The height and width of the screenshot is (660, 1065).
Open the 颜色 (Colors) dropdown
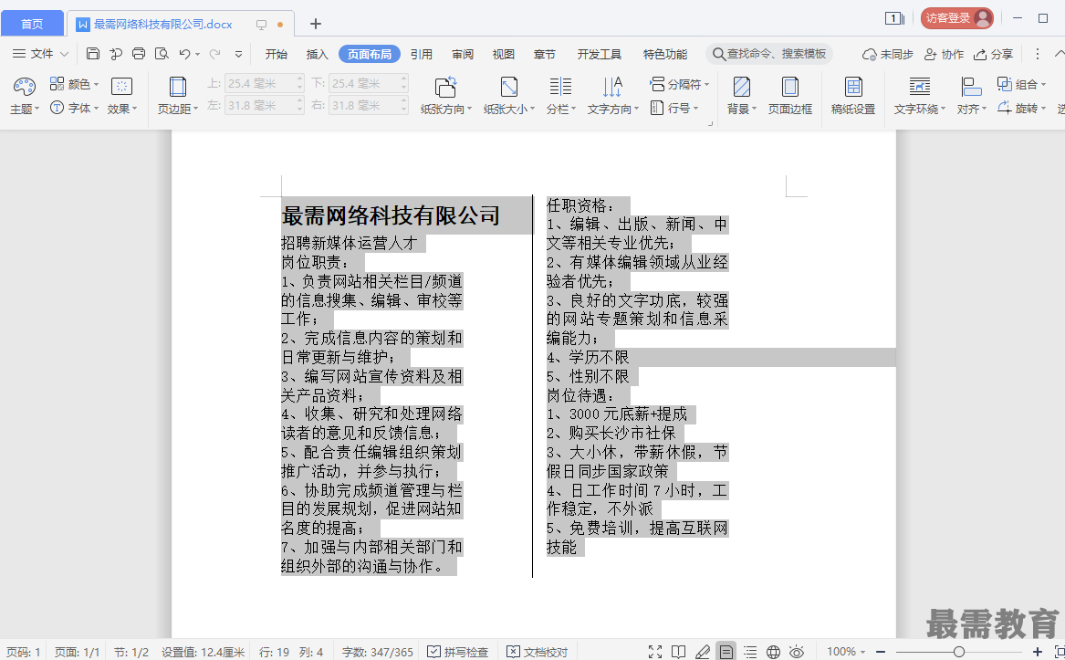click(x=75, y=84)
